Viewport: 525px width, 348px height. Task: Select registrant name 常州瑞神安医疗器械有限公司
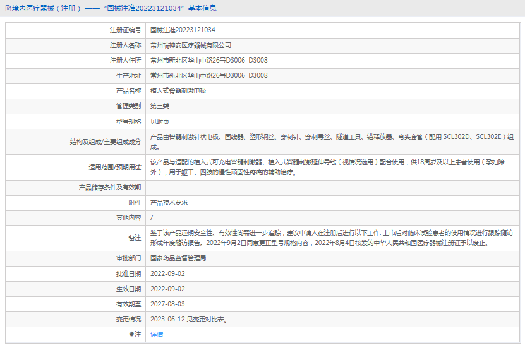click(x=191, y=45)
